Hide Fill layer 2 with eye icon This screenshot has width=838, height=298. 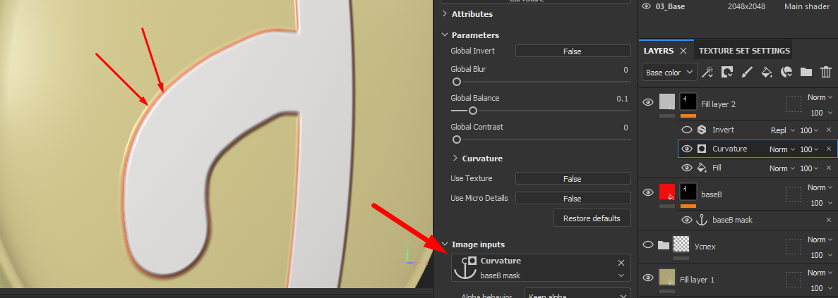tap(648, 102)
